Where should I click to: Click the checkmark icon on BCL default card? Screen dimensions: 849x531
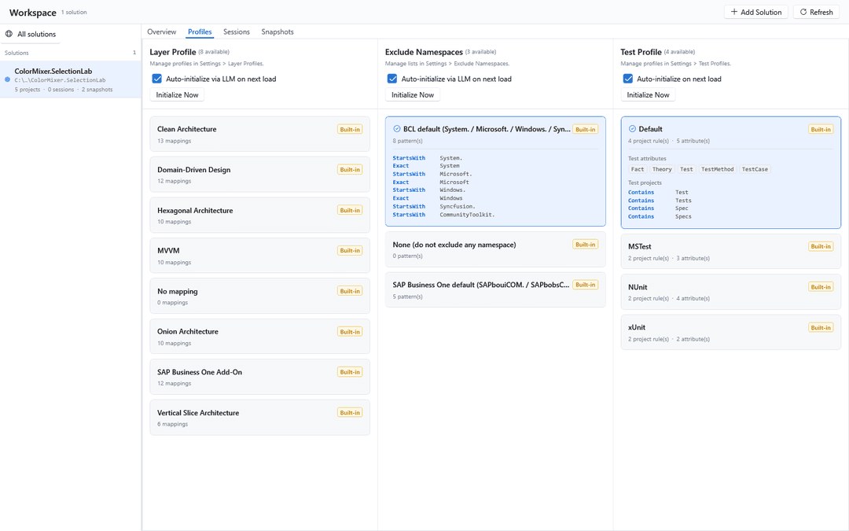coord(396,129)
